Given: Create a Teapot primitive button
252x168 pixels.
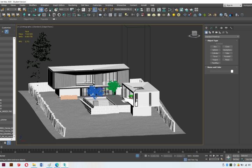Looking at the screenshot, I should tap(215, 59).
